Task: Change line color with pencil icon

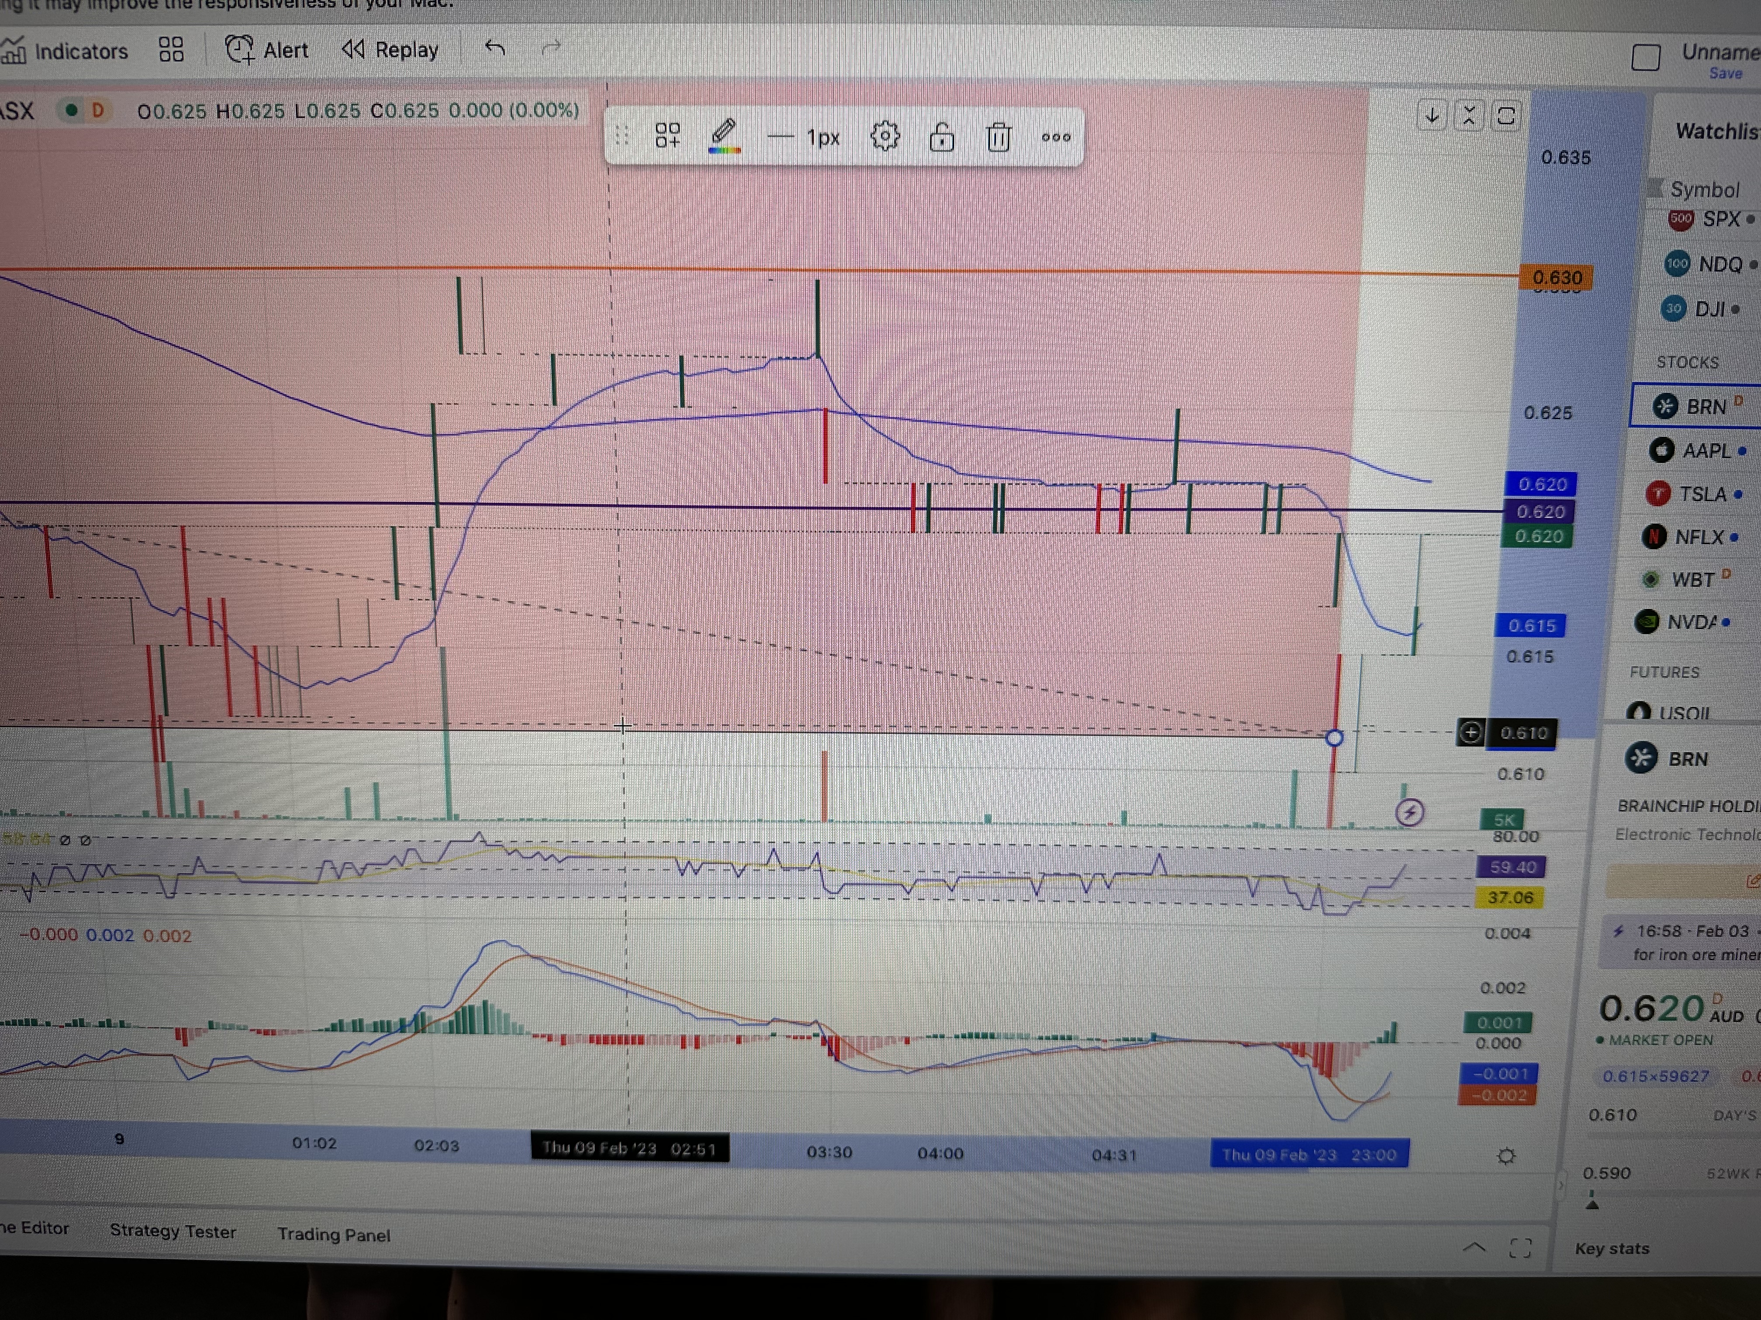Action: tap(725, 135)
